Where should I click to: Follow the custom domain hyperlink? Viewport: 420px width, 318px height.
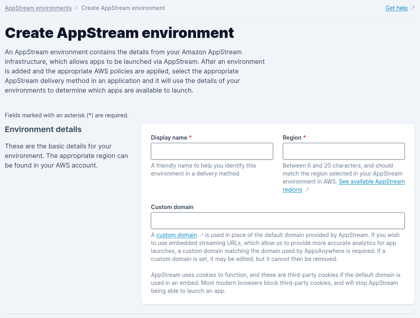pyautogui.click(x=176, y=235)
